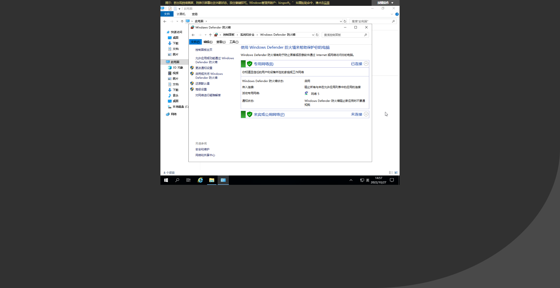Select 视频 in Explorer navigation pane
The height and width of the screenshot is (288, 560).
pyautogui.click(x=175, y=73)
